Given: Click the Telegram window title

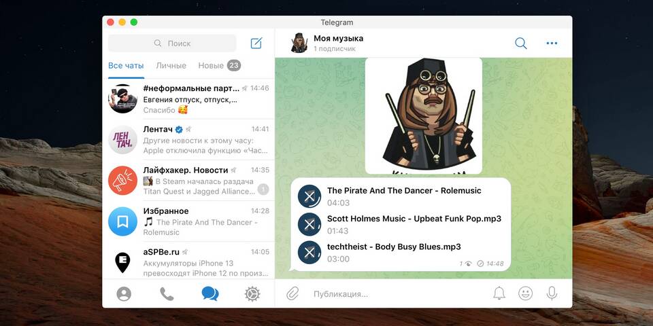Looking at the screenshot, I should (x=337, y=22).
